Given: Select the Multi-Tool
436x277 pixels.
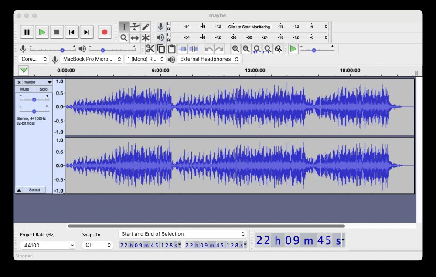Looking at the screenshot, I should [x=145, y=37].
